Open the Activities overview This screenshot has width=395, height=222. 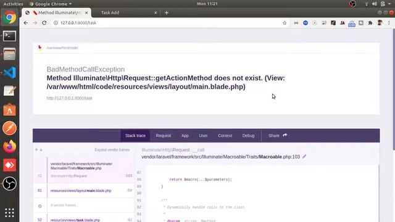pos(13,4)
